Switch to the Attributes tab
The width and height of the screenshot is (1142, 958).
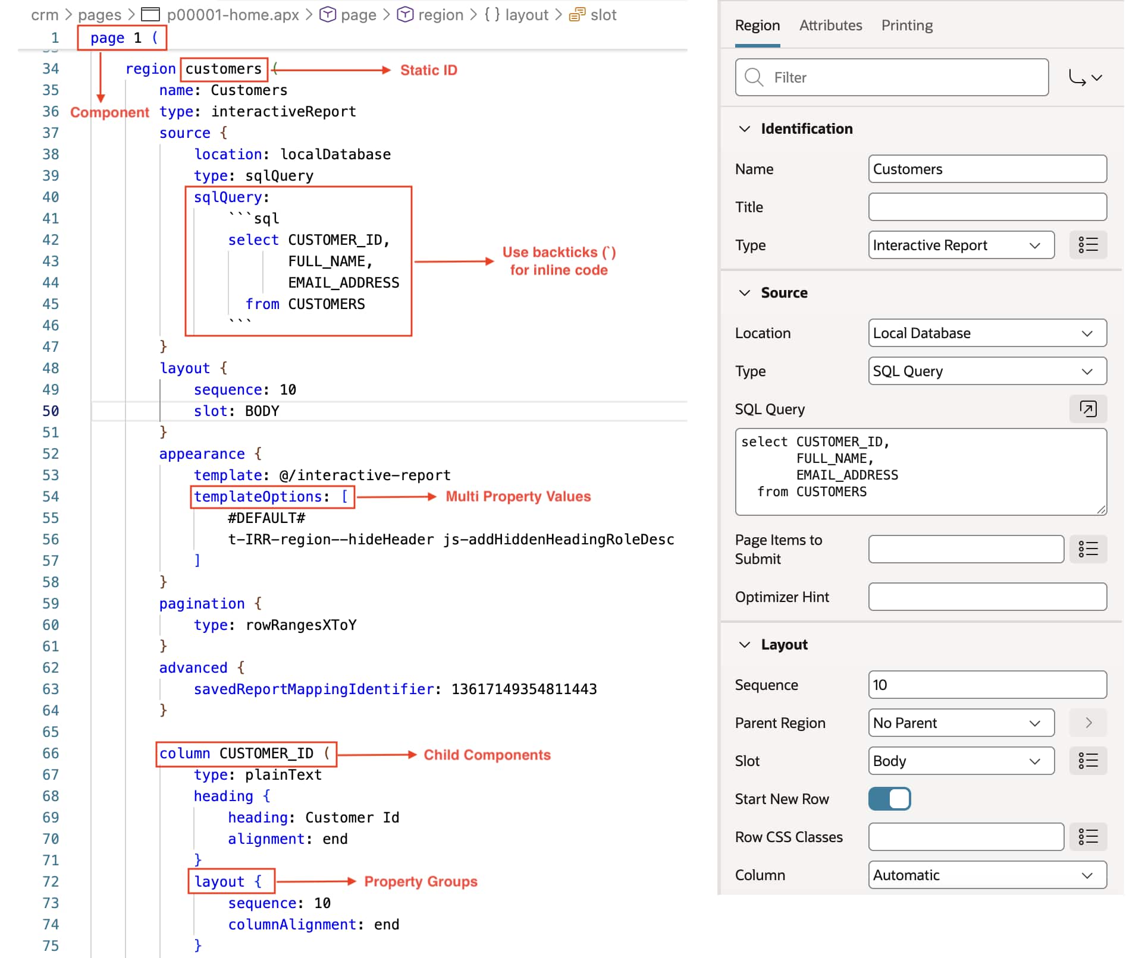tap(830, 26)
